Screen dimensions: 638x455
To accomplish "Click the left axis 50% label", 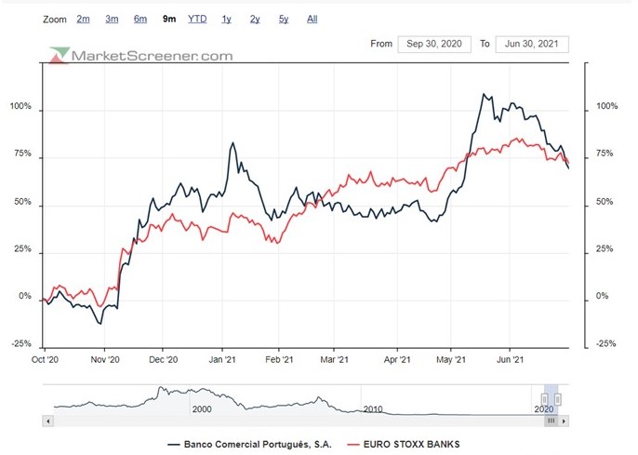I will 22,202.
